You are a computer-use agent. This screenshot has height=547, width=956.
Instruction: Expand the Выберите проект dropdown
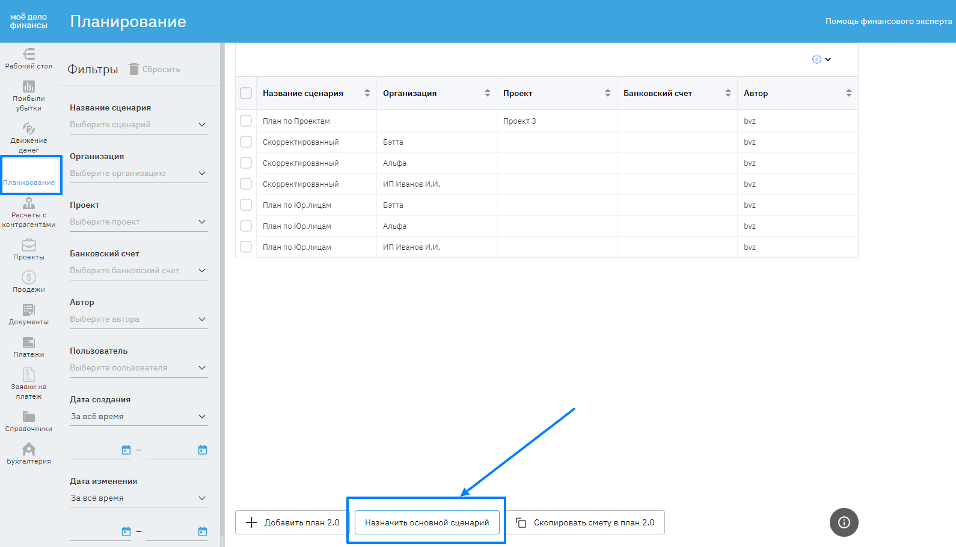click(x=139, y=222)
